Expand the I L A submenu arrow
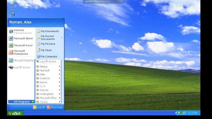The width and height of the screenshot is (212, 119). click(60, 86)
